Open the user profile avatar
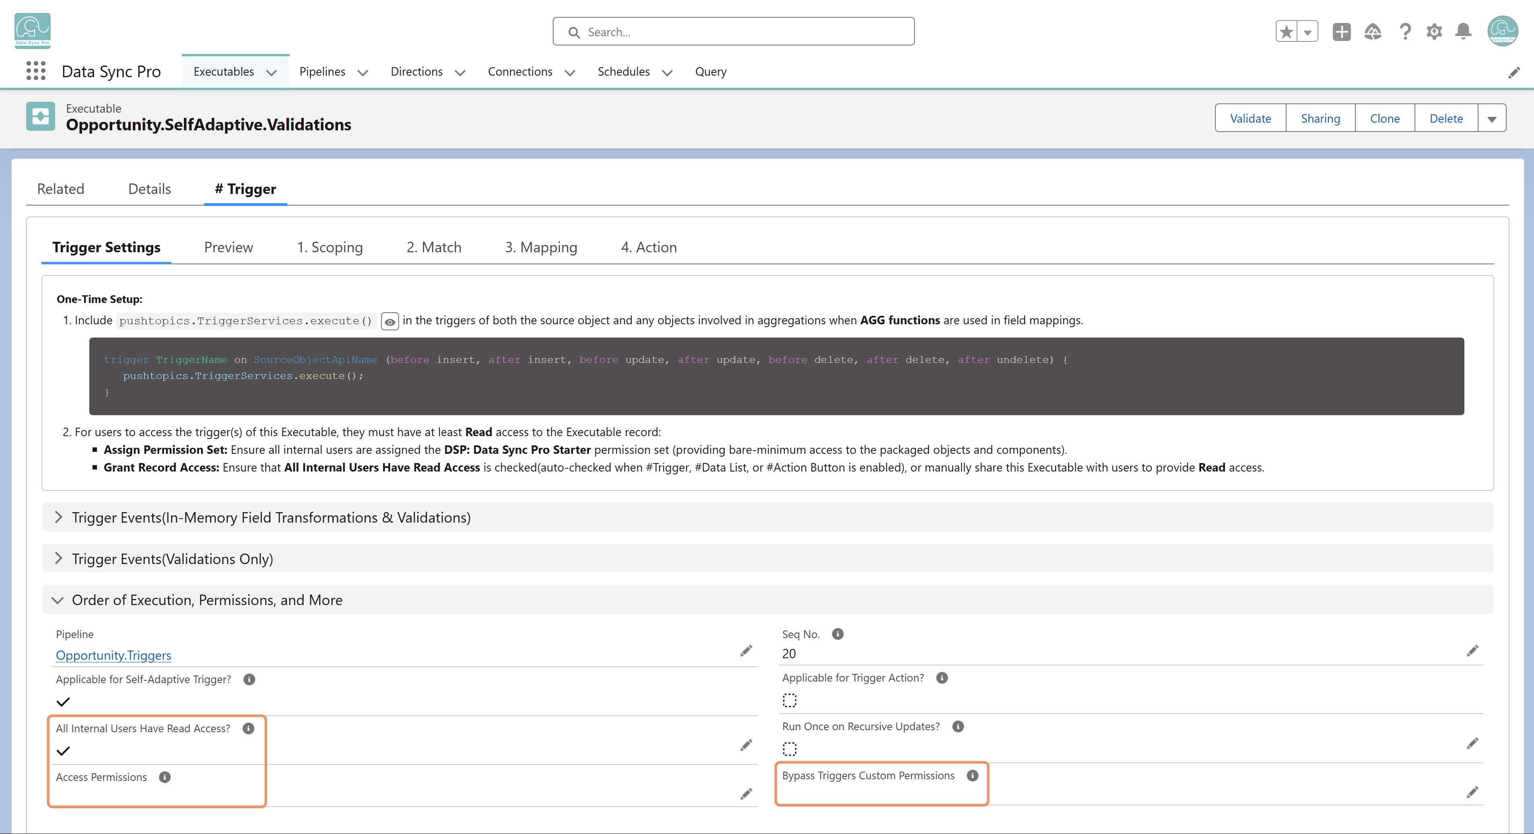This screenshot has width=1534, height=834. tap(1503, 31)
